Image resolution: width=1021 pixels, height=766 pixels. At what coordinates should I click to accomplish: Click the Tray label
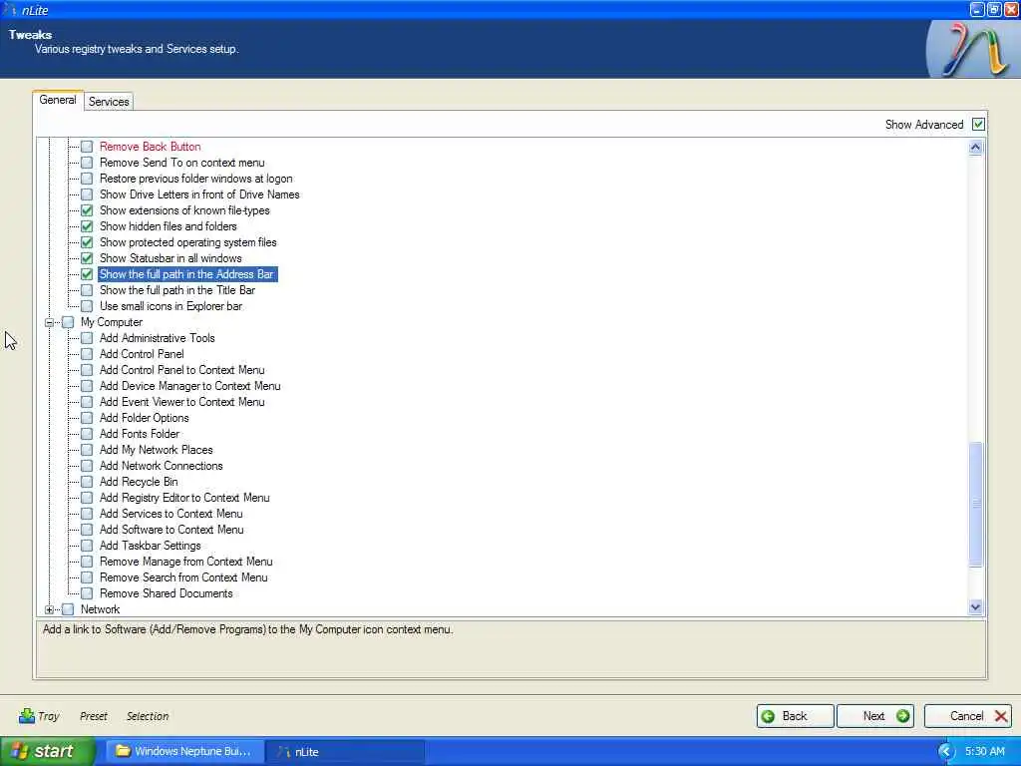coord(49,716)
